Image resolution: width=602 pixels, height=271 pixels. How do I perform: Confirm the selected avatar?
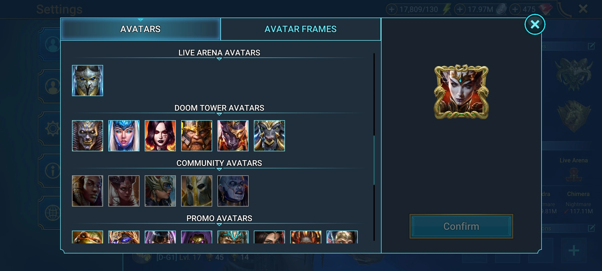coord(461,226)
